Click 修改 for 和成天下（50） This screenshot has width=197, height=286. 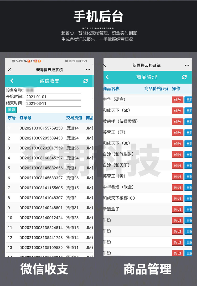[178, 111]
